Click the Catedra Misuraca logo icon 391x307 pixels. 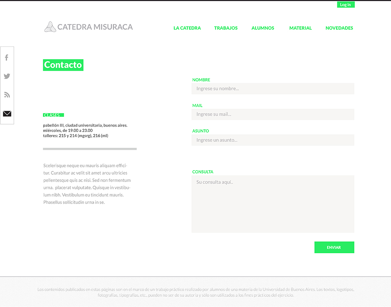coord(50,27)
